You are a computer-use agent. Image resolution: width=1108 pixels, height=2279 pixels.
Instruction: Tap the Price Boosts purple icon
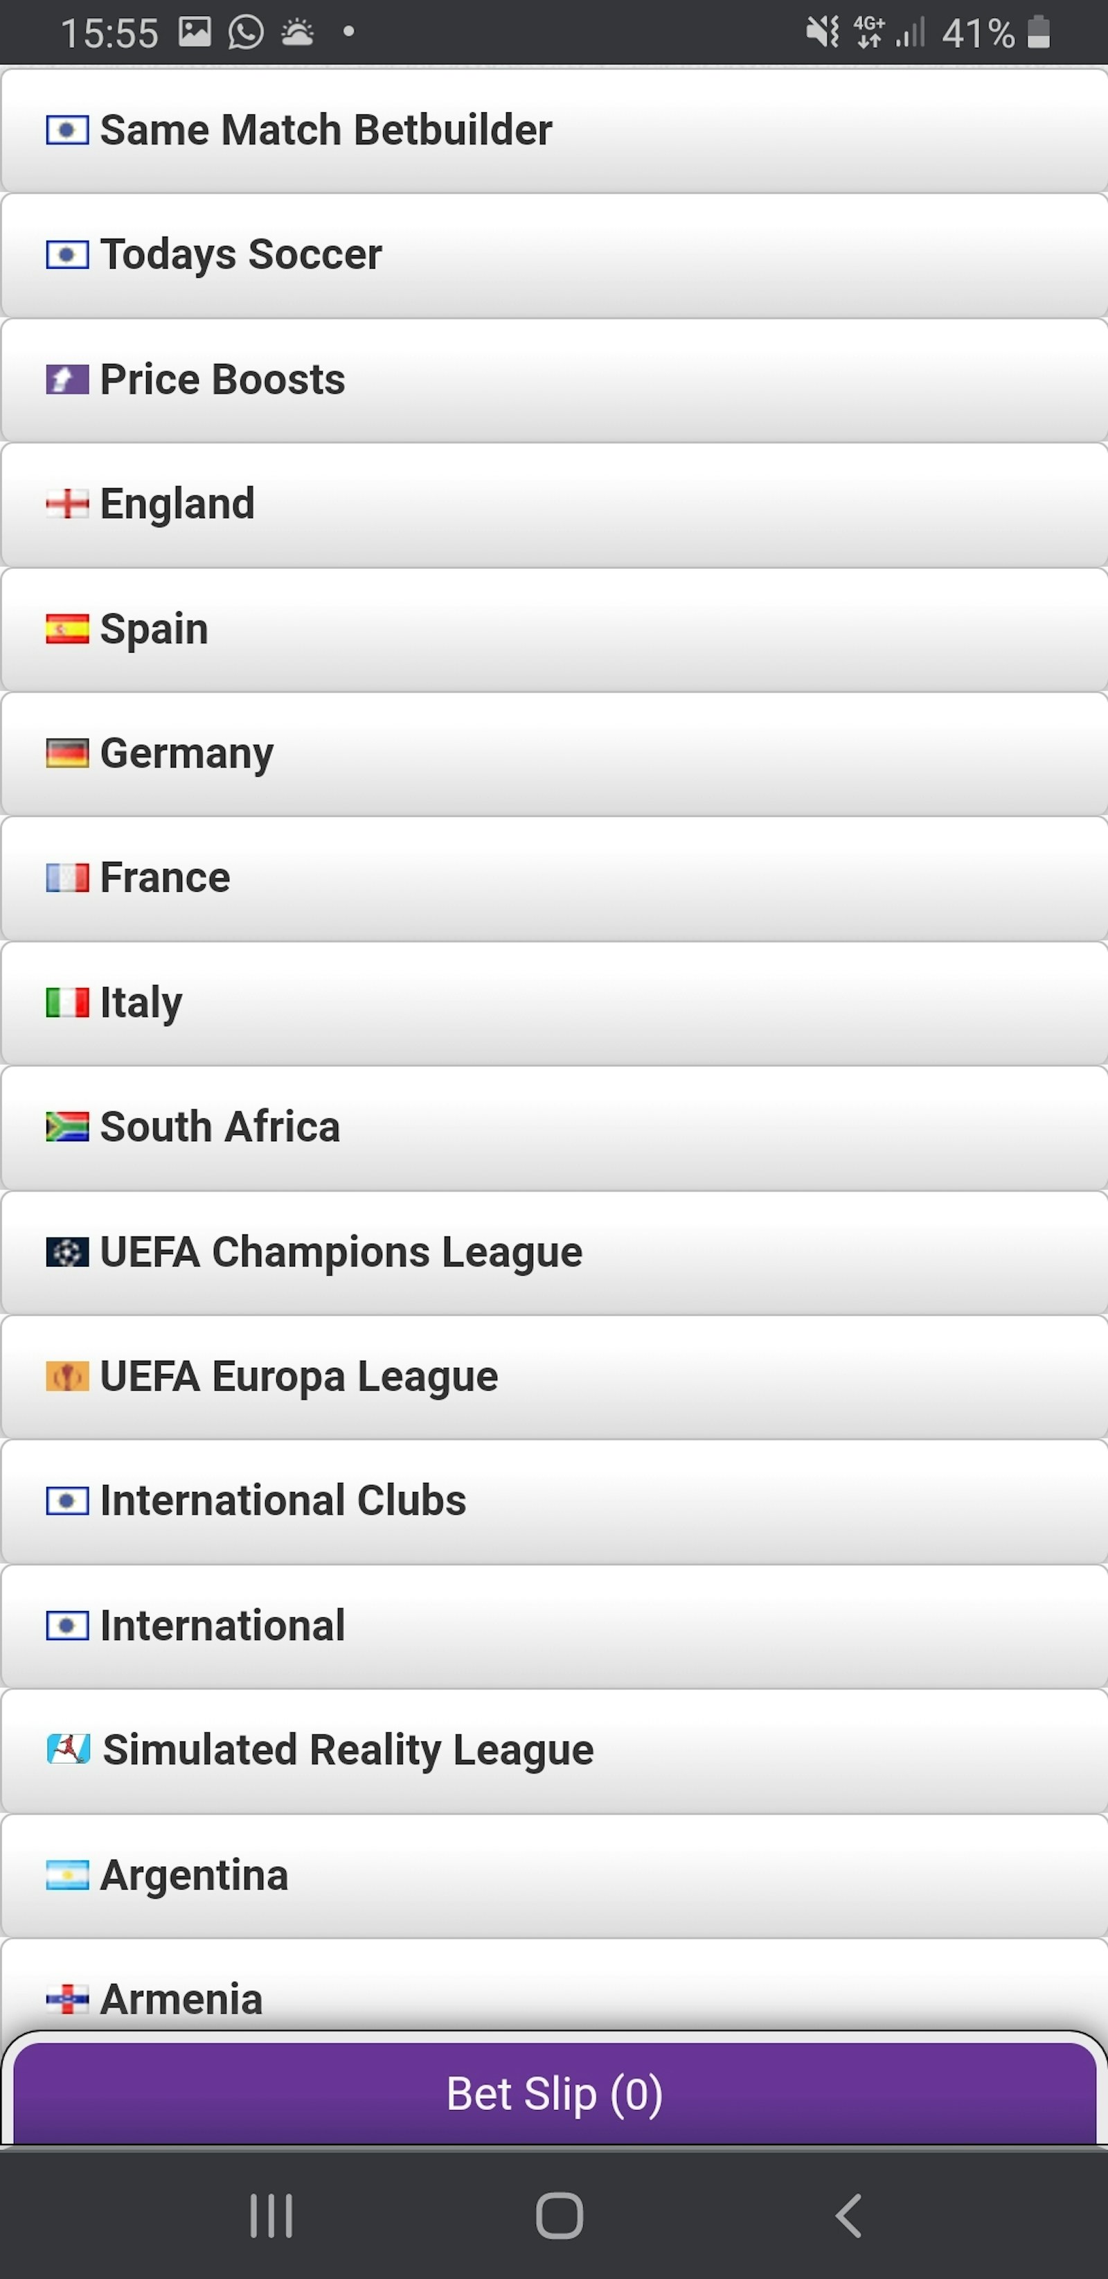click(x=67, y=380)
